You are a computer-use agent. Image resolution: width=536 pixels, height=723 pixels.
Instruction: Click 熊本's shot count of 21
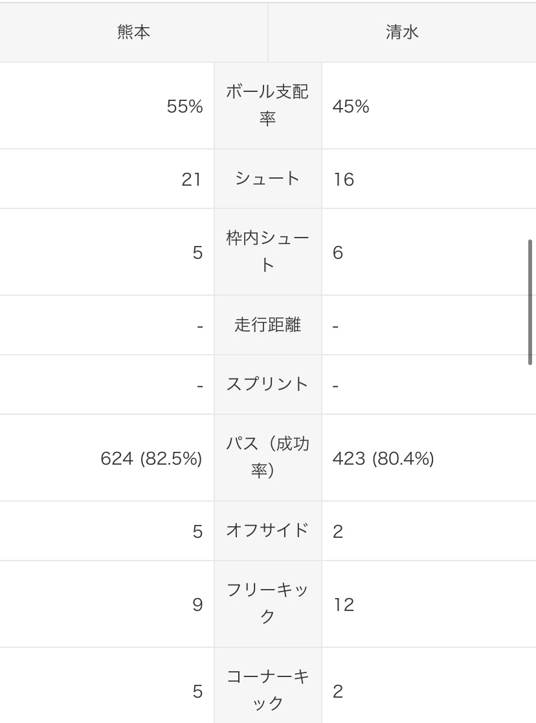[192, 179]
